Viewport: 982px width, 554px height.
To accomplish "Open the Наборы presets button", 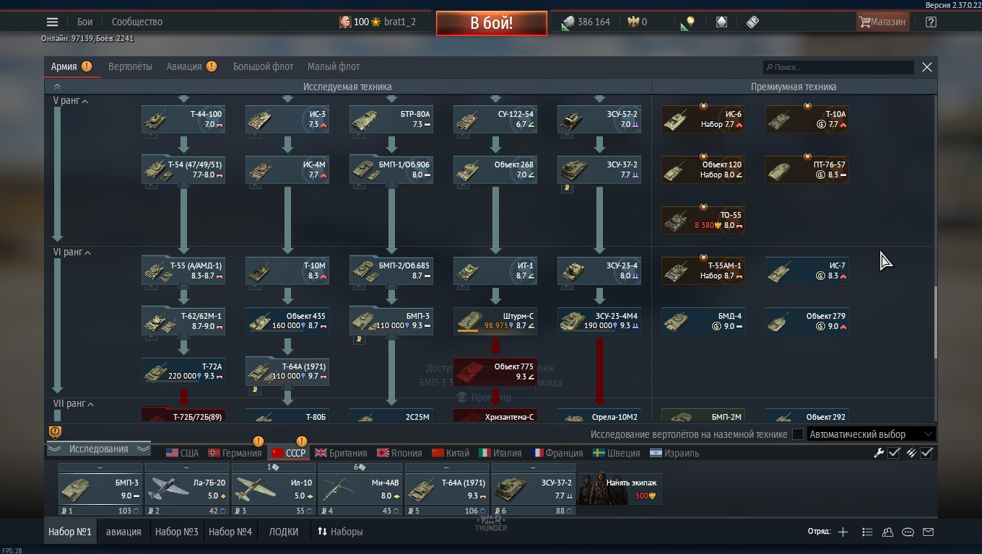I will tap(340, 532).
